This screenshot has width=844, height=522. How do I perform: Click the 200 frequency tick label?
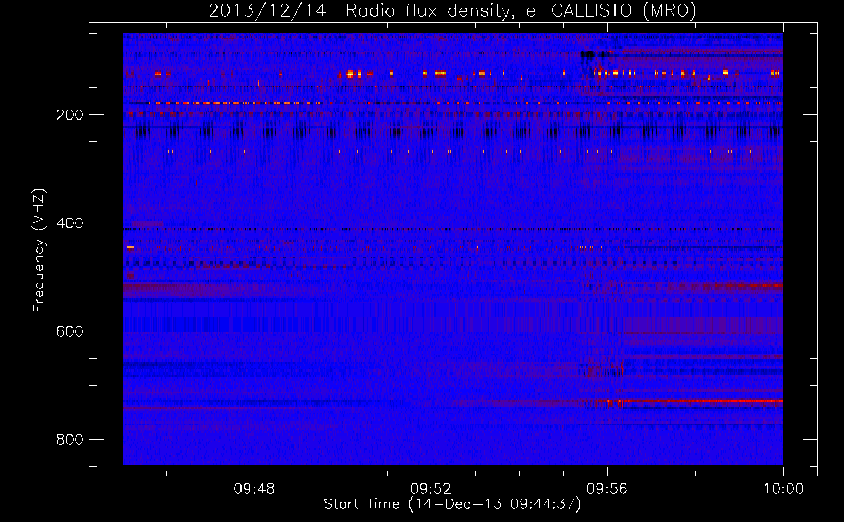pyautogui.click(x=70, y=115)
